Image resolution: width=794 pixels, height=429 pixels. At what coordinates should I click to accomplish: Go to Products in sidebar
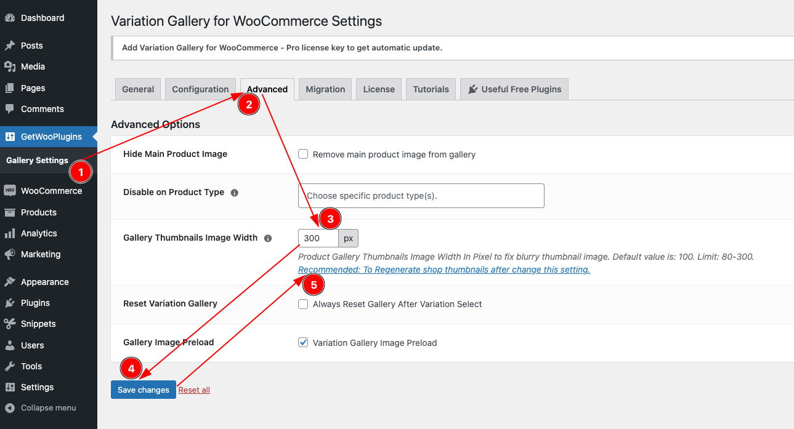pyautogui.click(x=49, y=212)
